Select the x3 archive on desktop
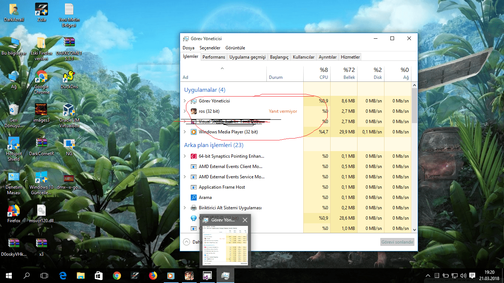504x283 pixels. click(x=41, y=247)
